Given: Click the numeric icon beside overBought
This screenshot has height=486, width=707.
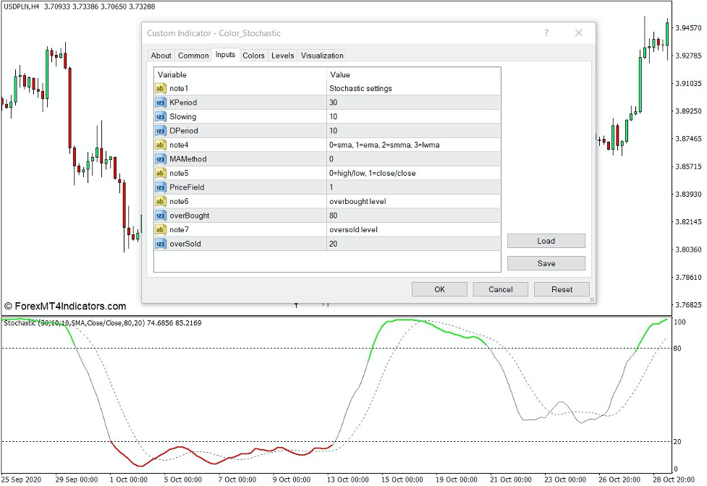Looking at the screenshot, I should pos(160,215).
